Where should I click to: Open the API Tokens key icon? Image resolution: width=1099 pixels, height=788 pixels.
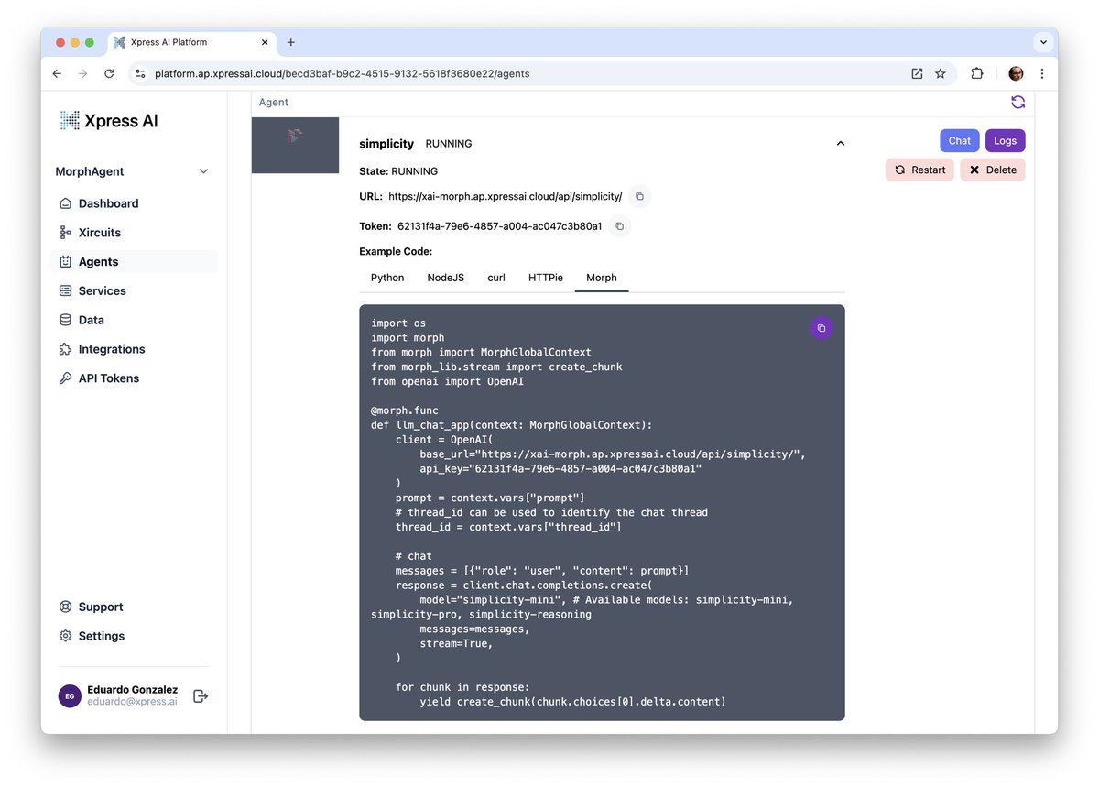pyautogui.click(x=65, y=378)
